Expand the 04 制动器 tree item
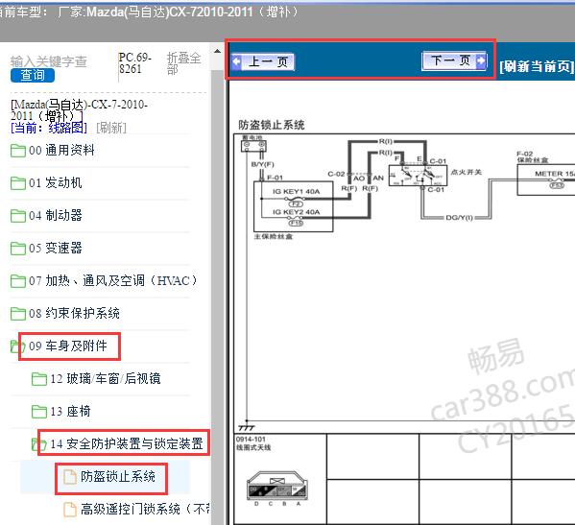The width and height of the screenshot is (575, 525). coord(56,215)
